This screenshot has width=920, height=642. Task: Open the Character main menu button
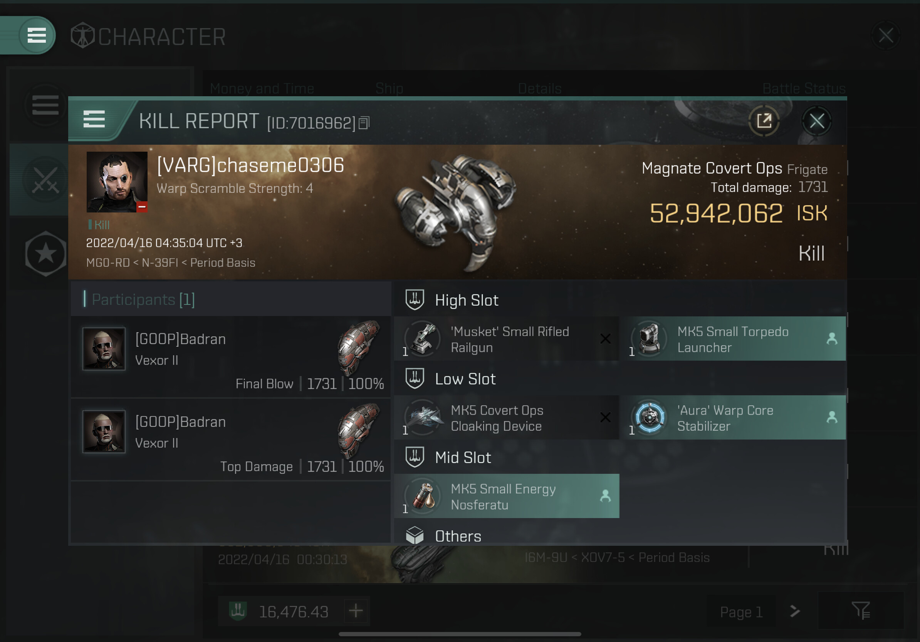coord(37,35)
